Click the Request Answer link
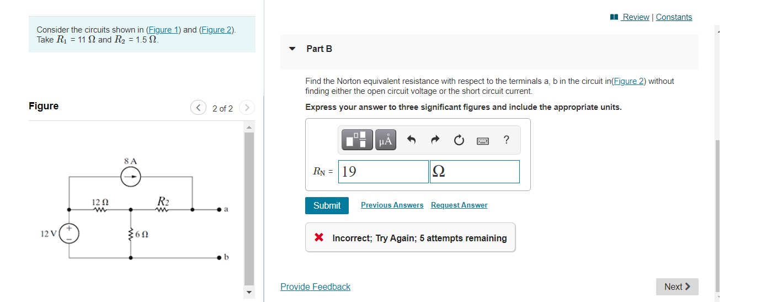This screenshot has height=302, width=772. pyautogui.click(x=459, y=205)
